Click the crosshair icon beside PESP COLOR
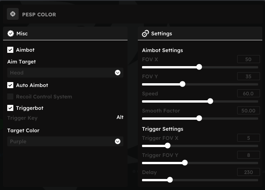265x190 pixels. (13, 14)
